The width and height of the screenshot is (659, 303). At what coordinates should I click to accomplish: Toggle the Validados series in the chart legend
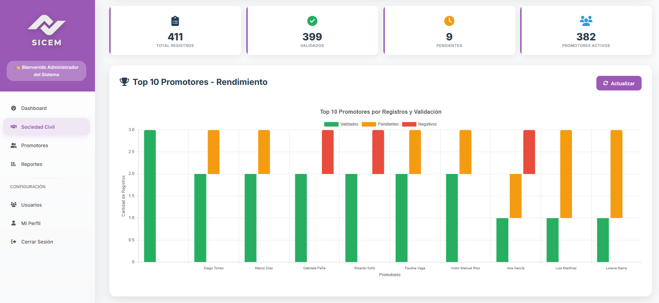pos(341,124)
